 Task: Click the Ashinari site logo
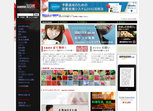click(28, 7)
